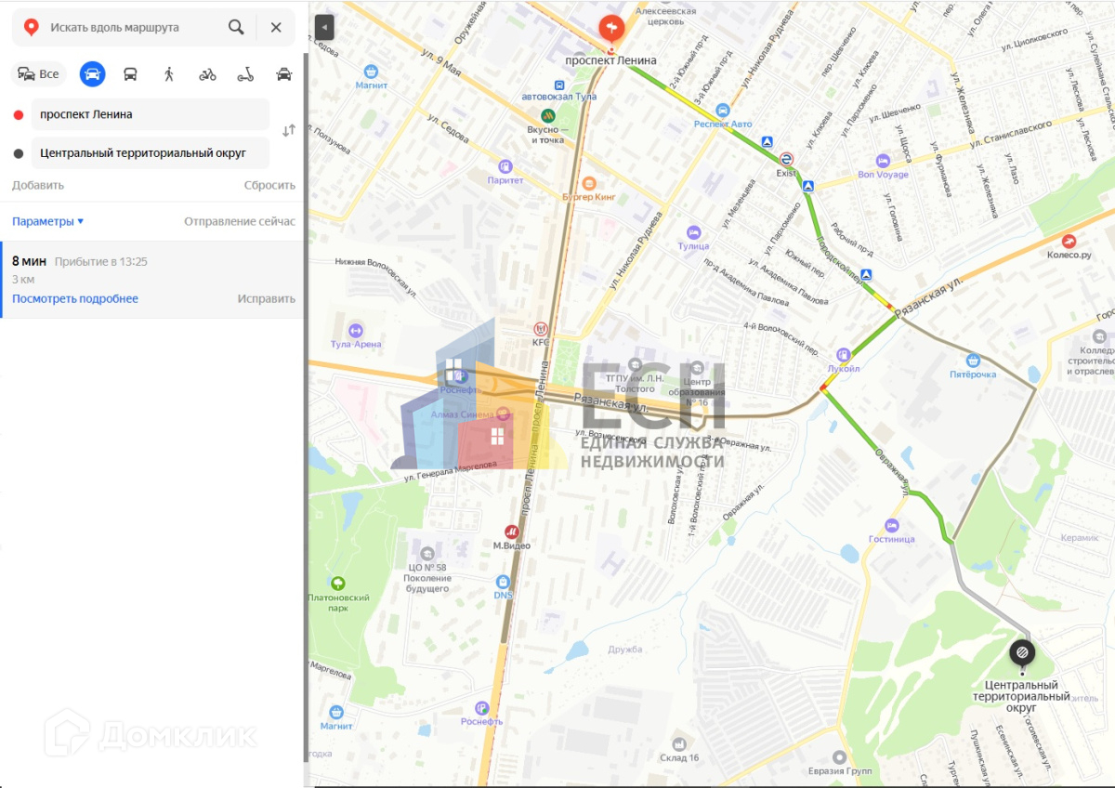This screenshot has width=1115, height=788.
Task: Swap start and destination points
Action: pyautogui.click(x=289, y=130)
